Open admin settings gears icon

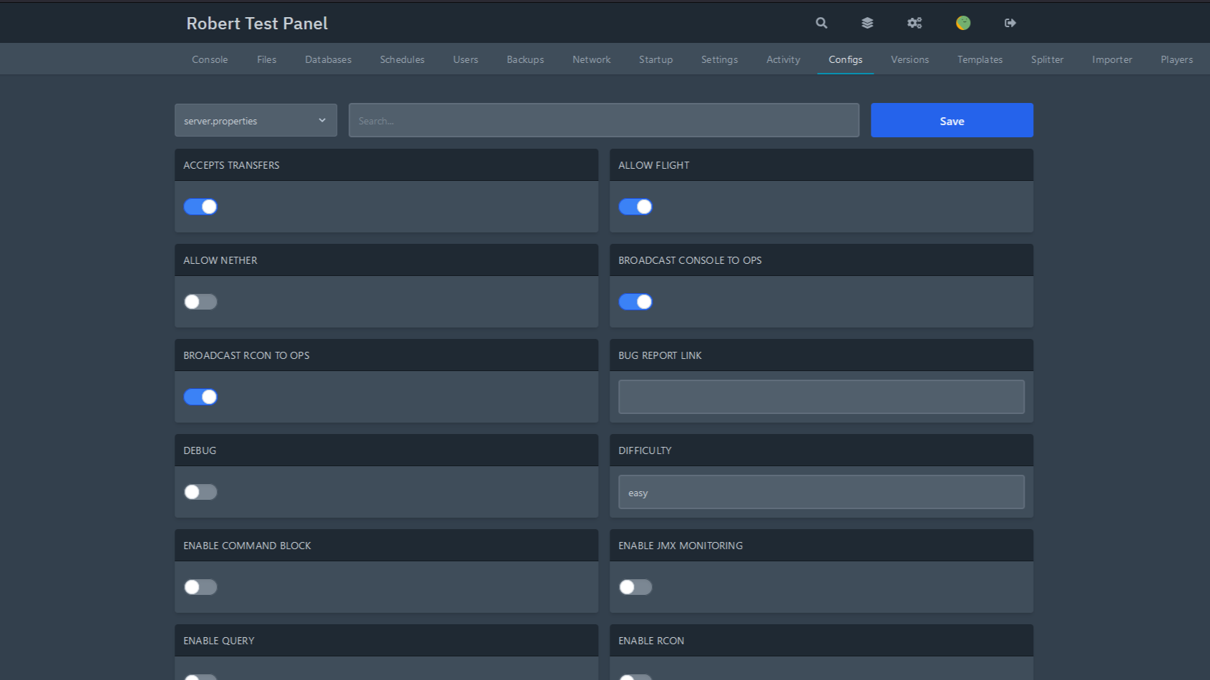pyautogui.click(x=914, y=23)
